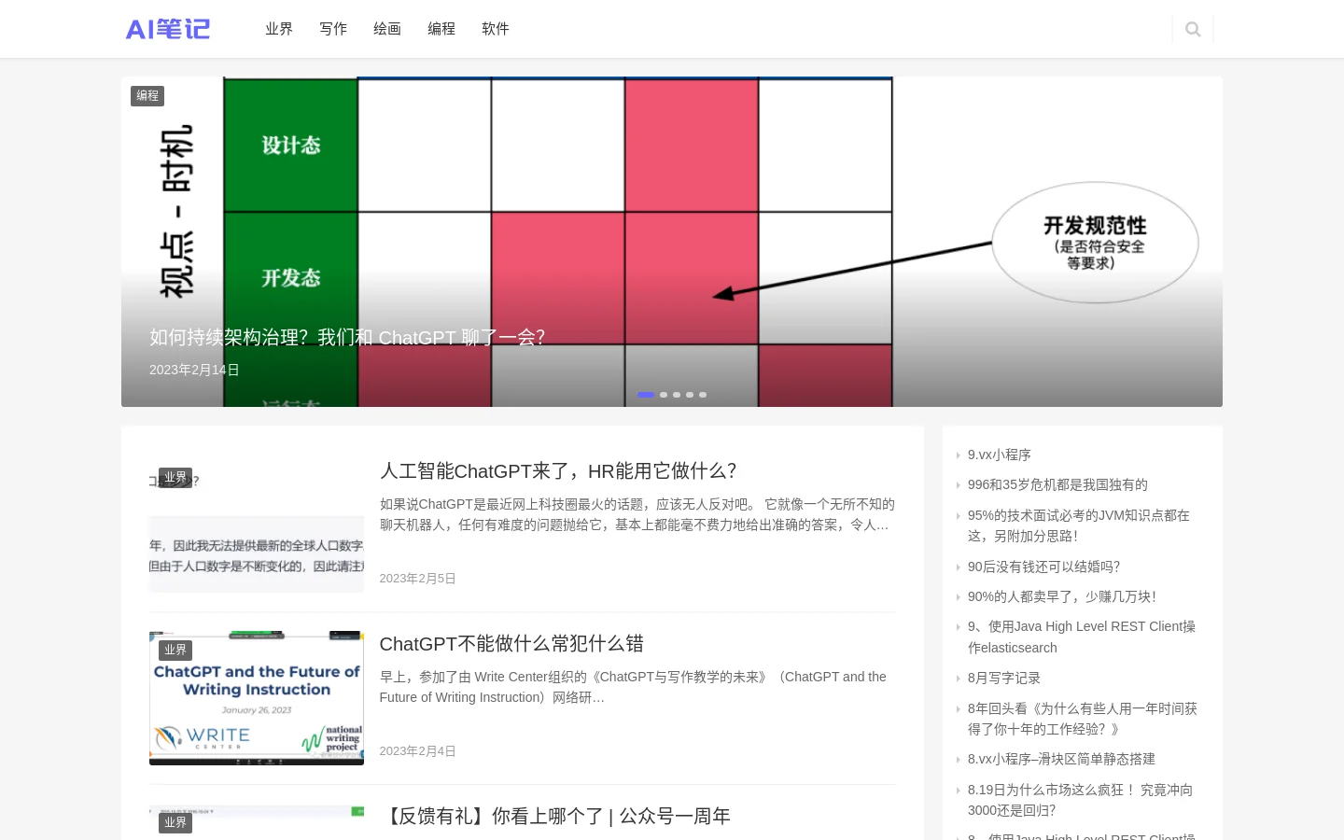This screenshot has height=840, width=1344.
Task: Click banner date 2023年2月14日
Action: tap(194, 370)
